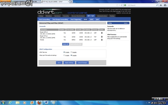The width and height of the screenshot is (168, 105).
Task: Switch to the Port Forwarding subtab
Action: pos(44,19)
